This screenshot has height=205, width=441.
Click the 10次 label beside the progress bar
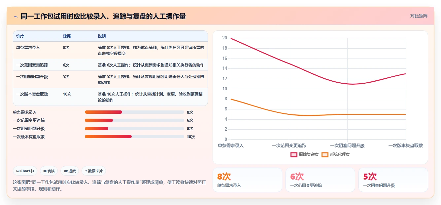191,137
